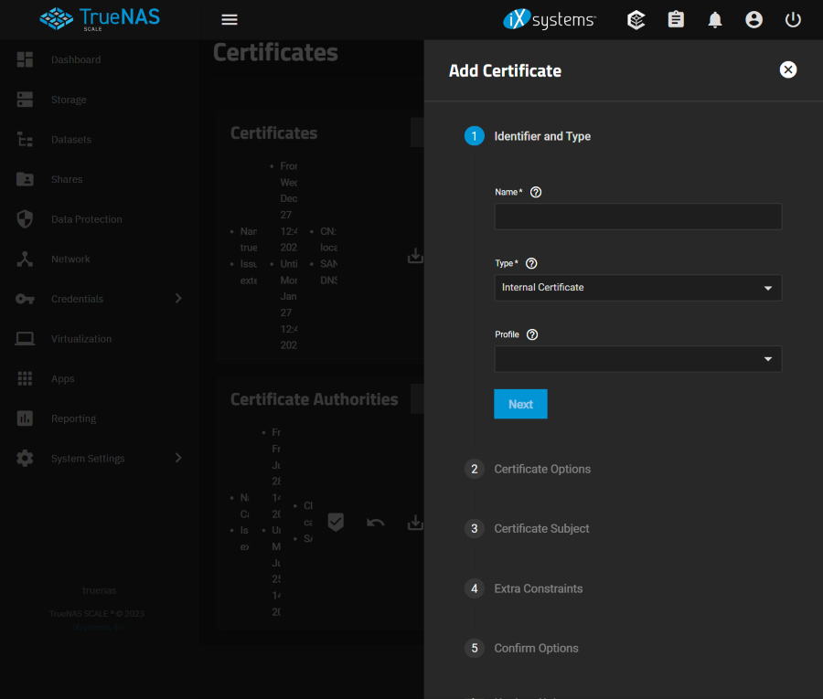
Task: Open the Jobs clipboard icon
Action: 676,19
